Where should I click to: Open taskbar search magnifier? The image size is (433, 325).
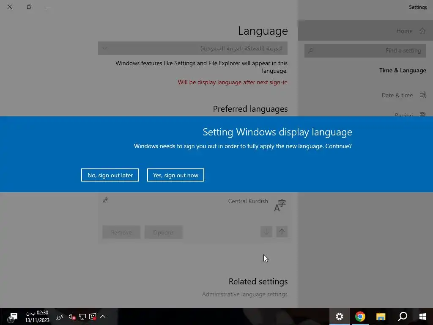coord(403,317)
